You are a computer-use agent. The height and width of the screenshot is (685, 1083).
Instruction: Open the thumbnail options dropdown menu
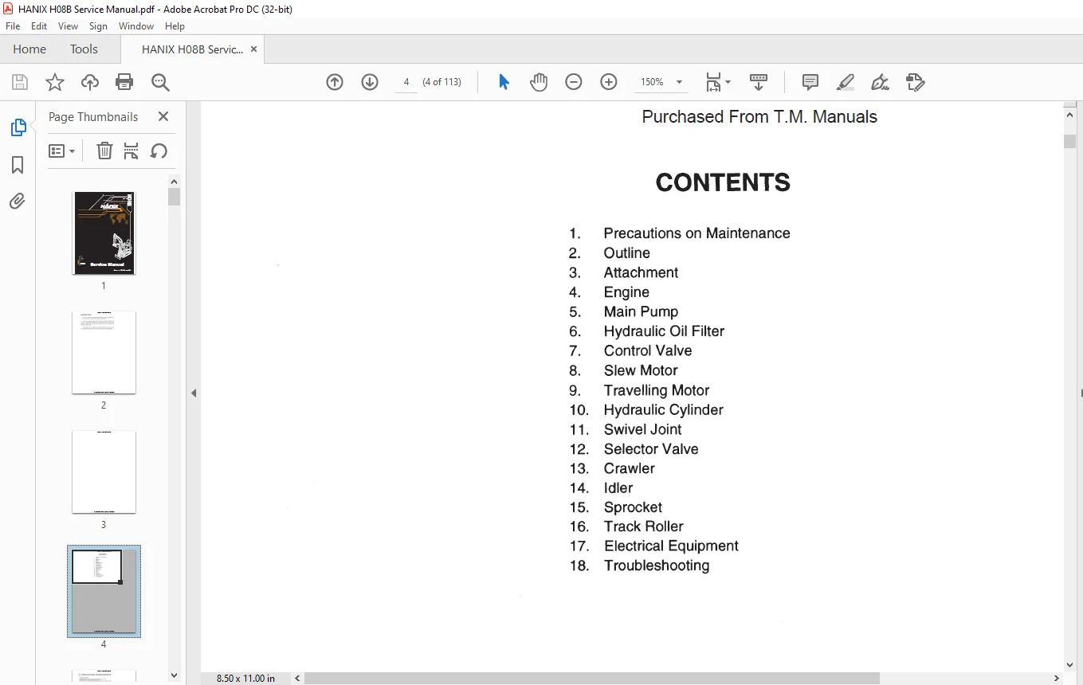pyautogui.click(x=62, y=151)
